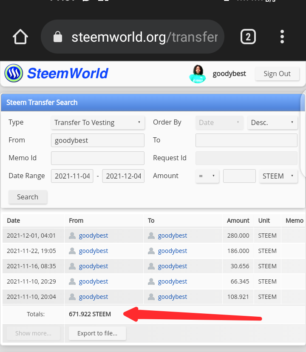Open the Desc. sort order dropdown
Screen dimensions: 306x352
coord(272,122)
